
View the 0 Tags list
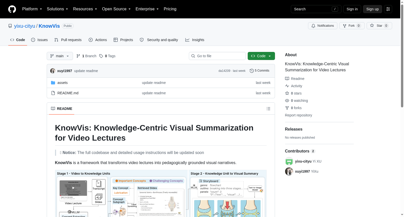[107, 56]
